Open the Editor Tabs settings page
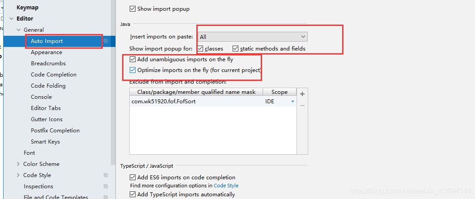Viewport: 475px width, 199px height. 46,108
